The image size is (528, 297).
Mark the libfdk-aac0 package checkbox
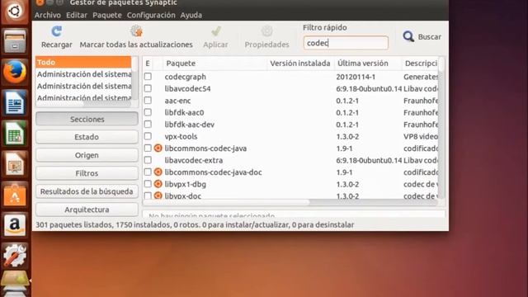click(x=148, y=112)
